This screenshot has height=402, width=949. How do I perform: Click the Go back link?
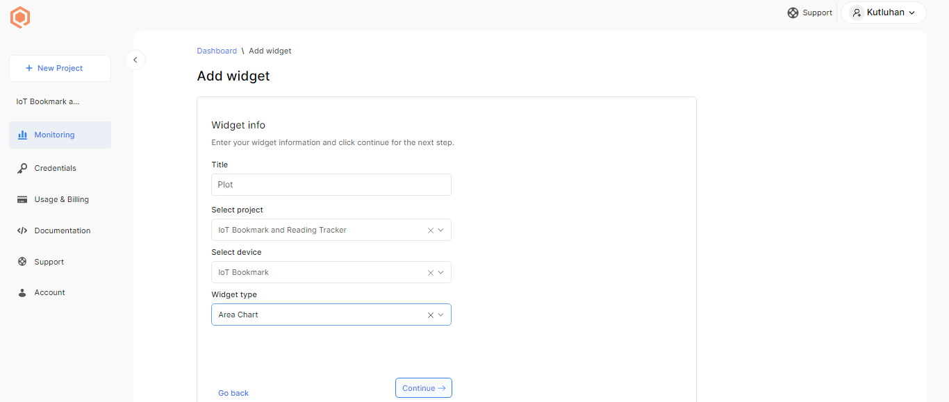point(233,393)
